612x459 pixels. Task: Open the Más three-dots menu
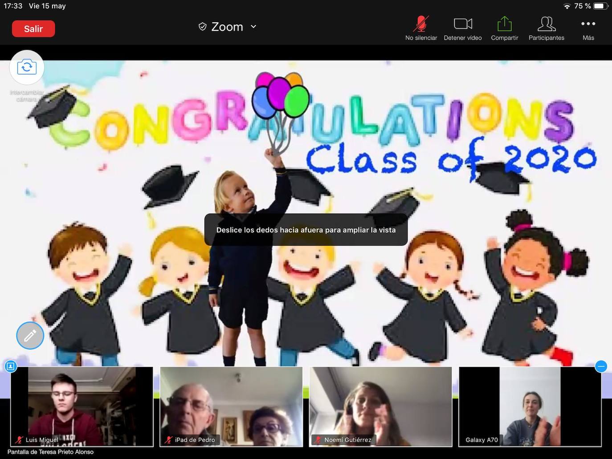click(x=588, y=28)
